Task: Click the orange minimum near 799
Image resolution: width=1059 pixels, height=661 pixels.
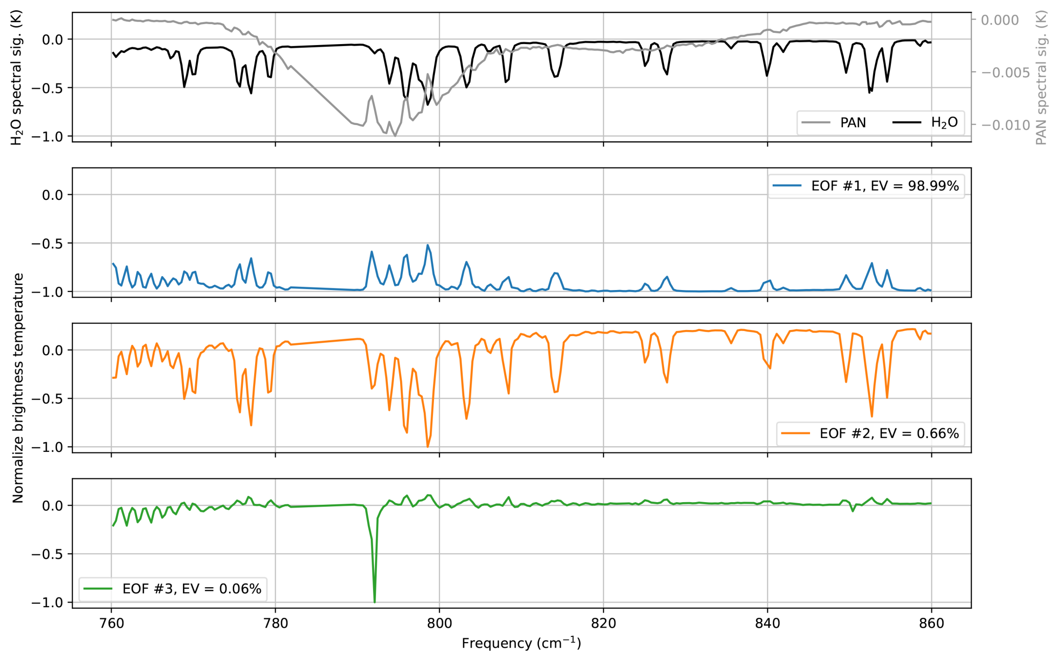Action: point(428,446)
